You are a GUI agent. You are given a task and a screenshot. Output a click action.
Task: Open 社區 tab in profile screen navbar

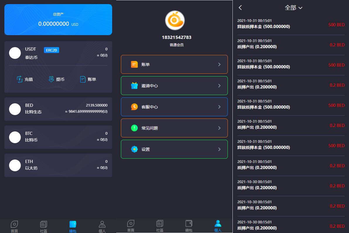tap(160, 226)
